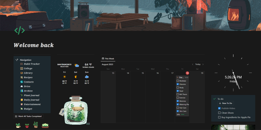Open the Contacts page link
This screenshot has width=261, height=130.
pyautogui.click(x=29, y=82)
